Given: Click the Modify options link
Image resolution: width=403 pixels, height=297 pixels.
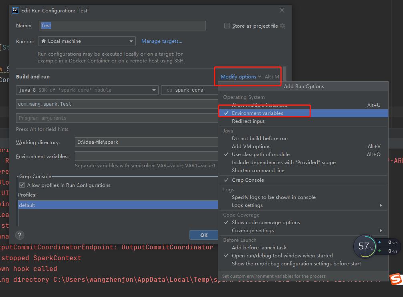Looking at the screenshot, I should pyautogui.click(x=238, y=77).
